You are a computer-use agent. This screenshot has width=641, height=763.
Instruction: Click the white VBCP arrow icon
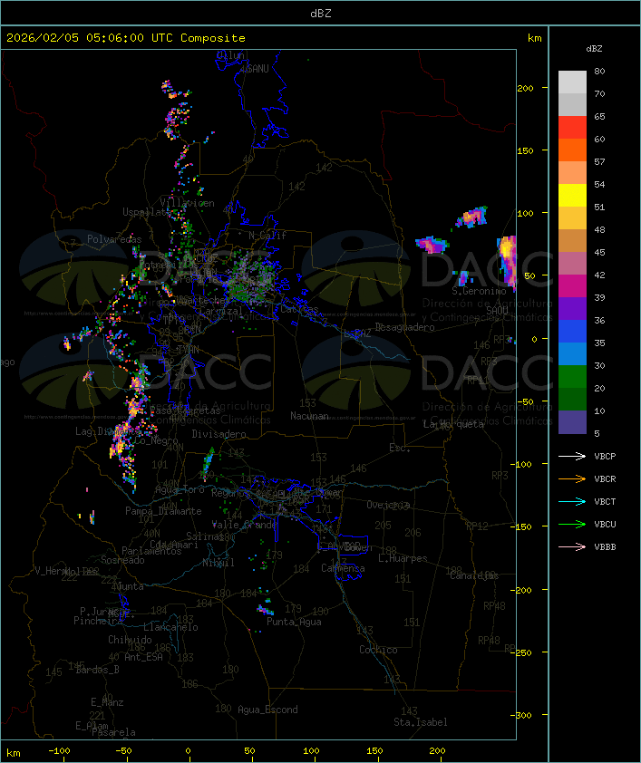coord(572,457)
